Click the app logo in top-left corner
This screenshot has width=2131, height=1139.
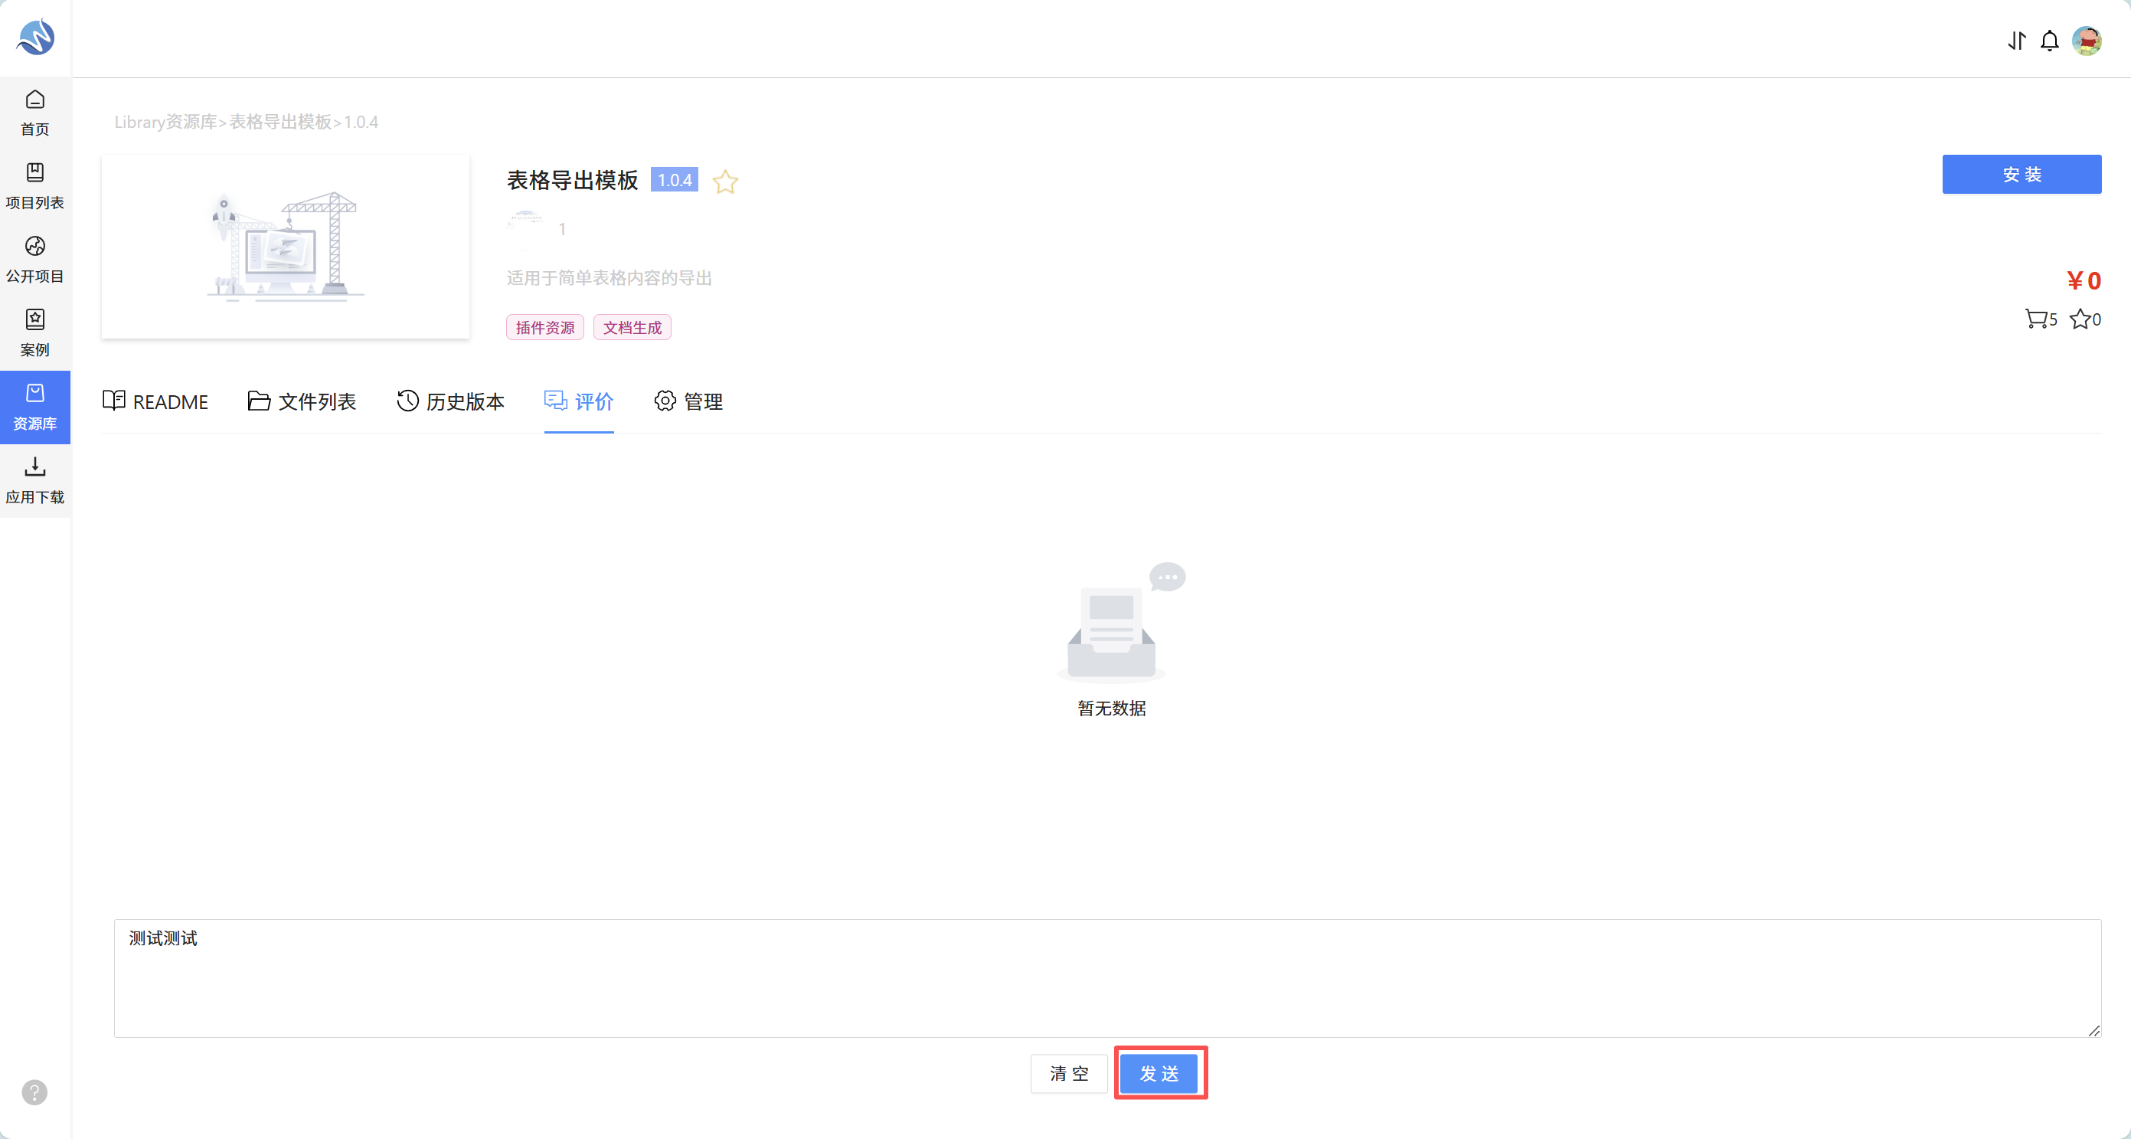(x=35, y=38)
